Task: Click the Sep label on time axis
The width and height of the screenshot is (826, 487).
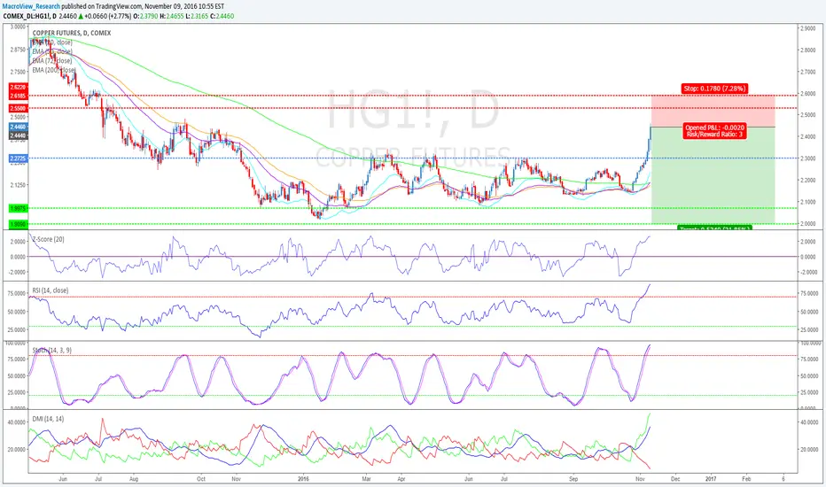Action: click(573, 479)
